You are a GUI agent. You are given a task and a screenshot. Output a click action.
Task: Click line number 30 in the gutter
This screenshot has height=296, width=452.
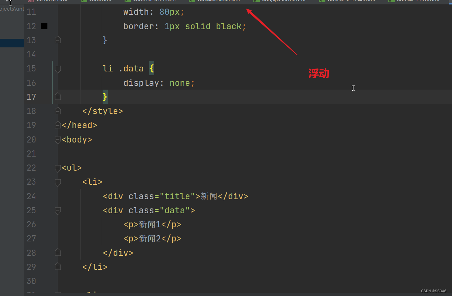[x=31, y=281]
